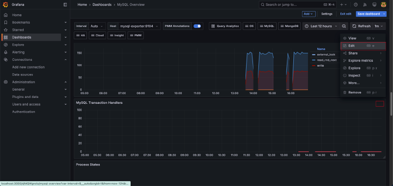The height and width of the screenshot is (186, 393).
Task: Click the external_lock legend color swatch
Action: [313, 54]
